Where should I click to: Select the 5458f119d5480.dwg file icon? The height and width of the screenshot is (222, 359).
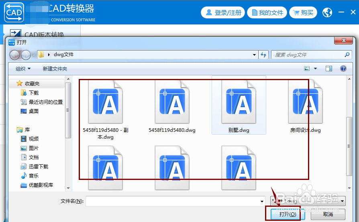(x=172, y=102)
